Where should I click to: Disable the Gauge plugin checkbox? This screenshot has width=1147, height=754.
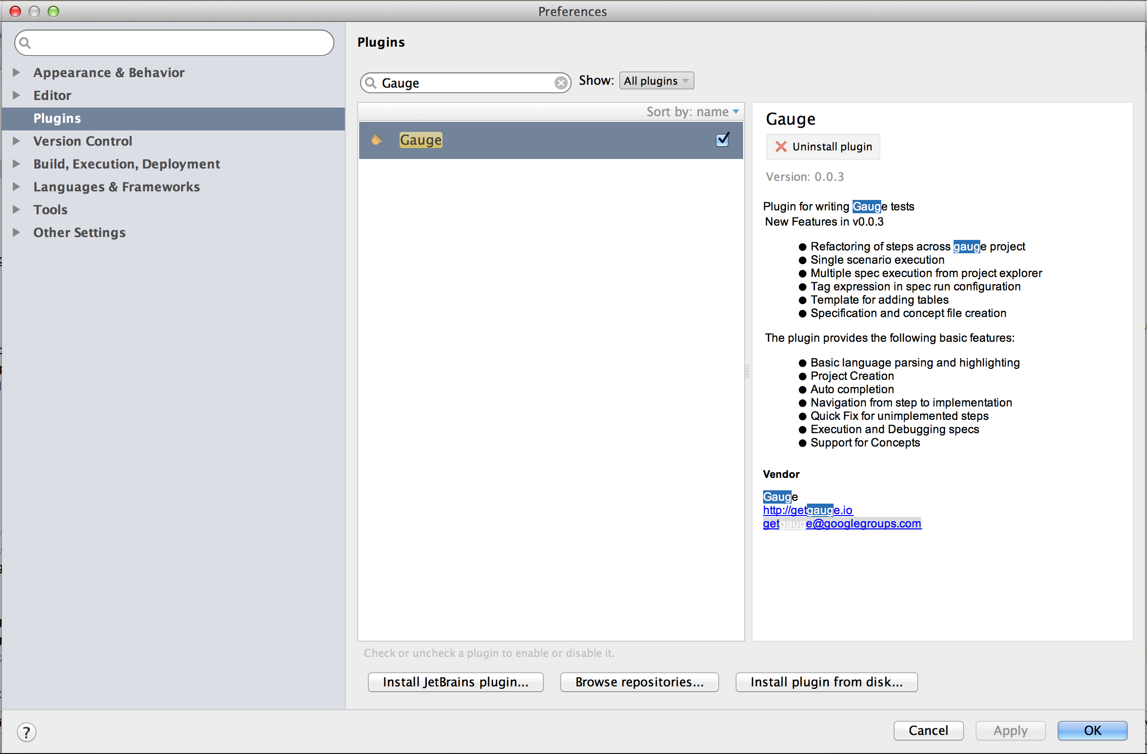tap(722, 140)
